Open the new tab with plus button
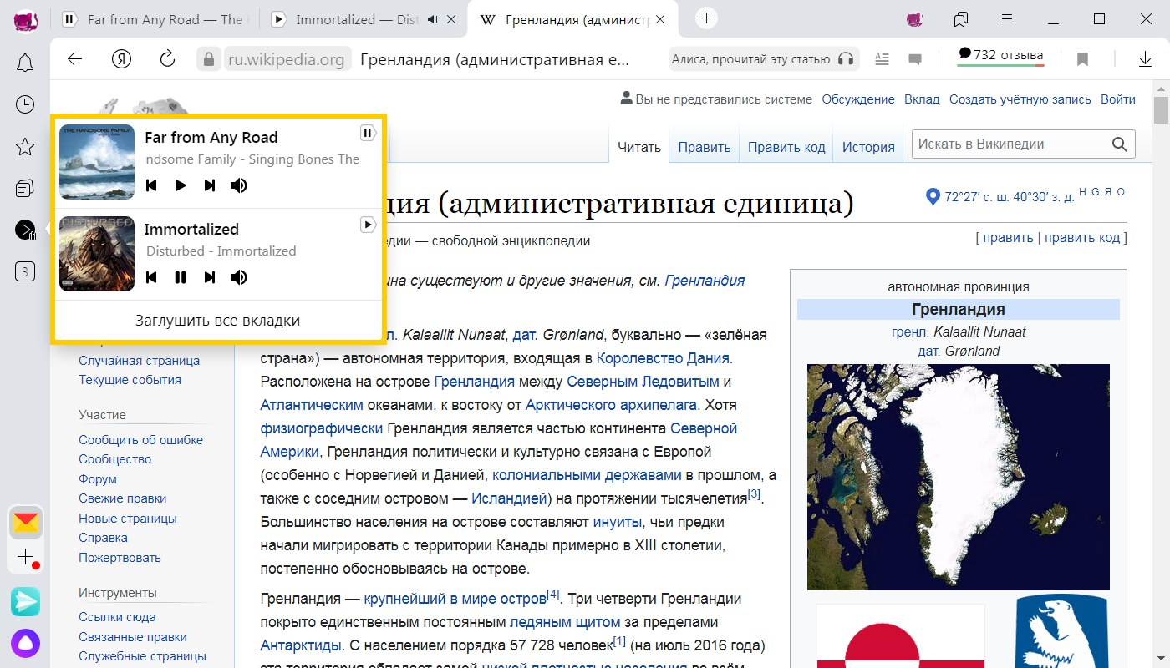Image resolution: width=1170 pixels, height=668 pixels. (x=707, y=18)
